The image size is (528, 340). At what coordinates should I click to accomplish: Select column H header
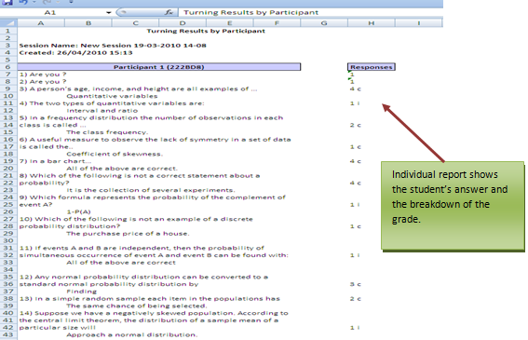click(371, 23)
